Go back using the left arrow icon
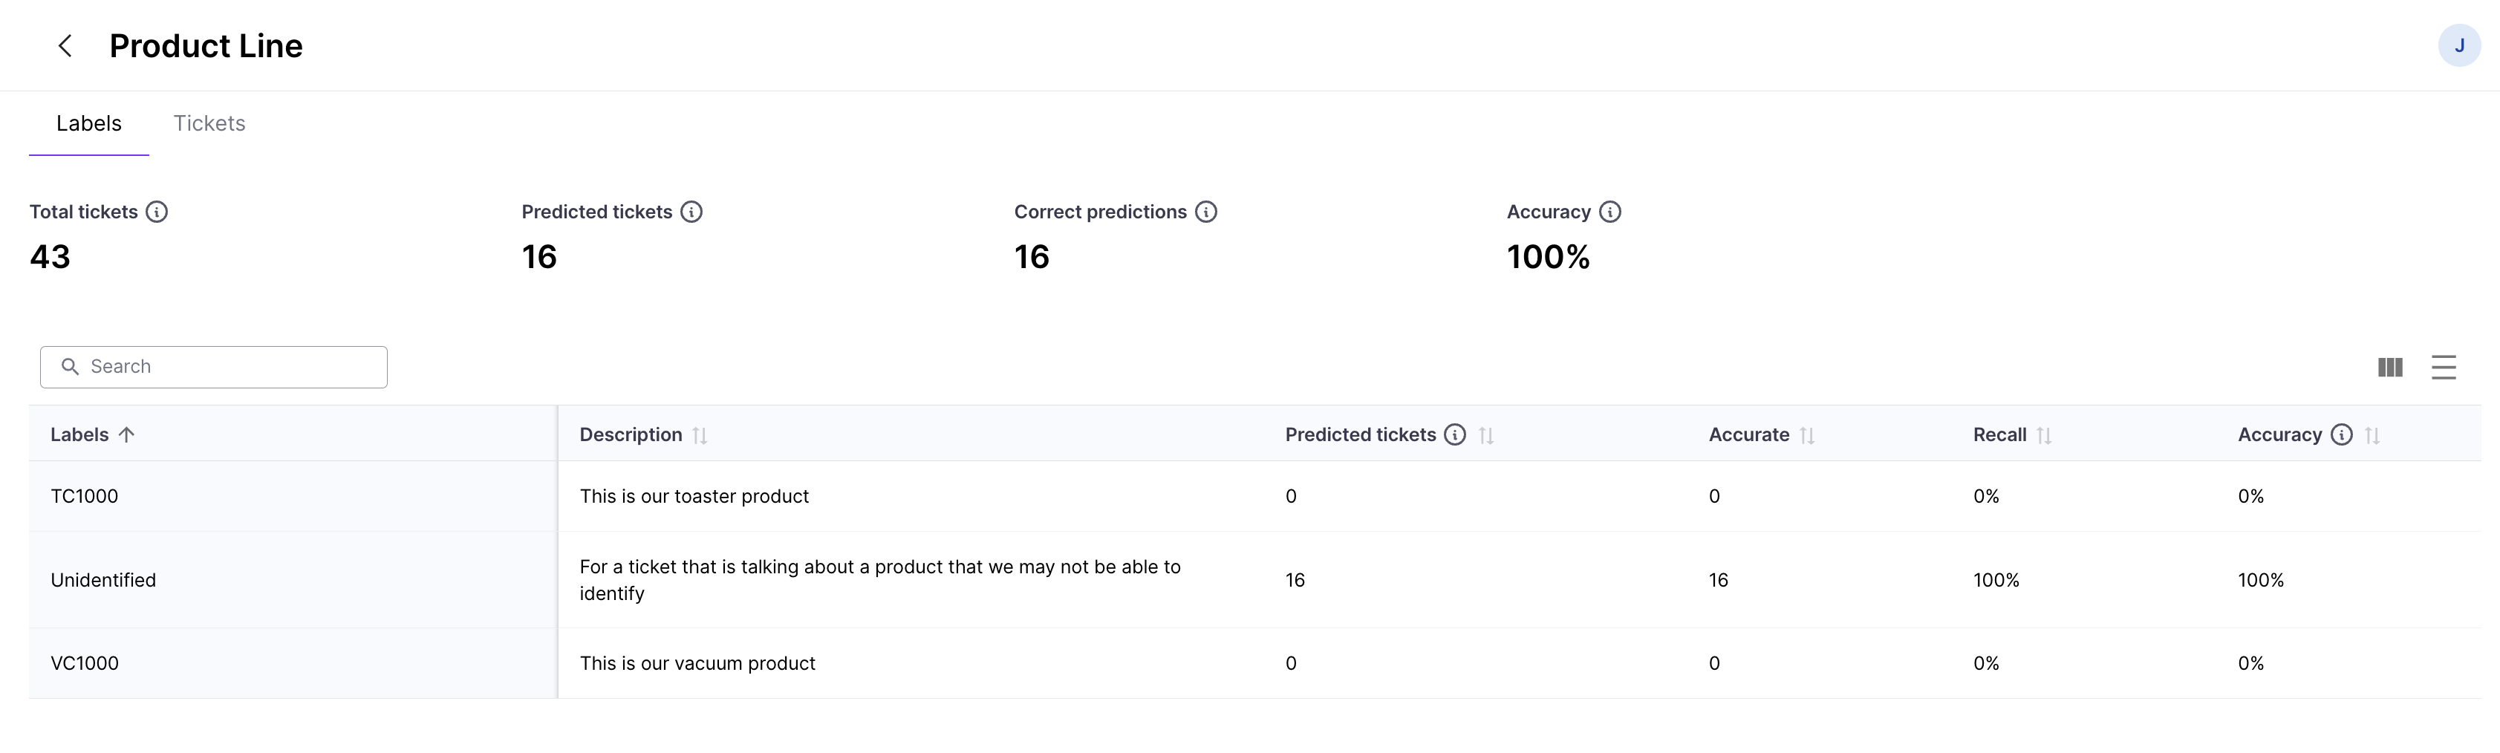The height and width of the screenshot is (753, 2500). (x=65, y=45)
